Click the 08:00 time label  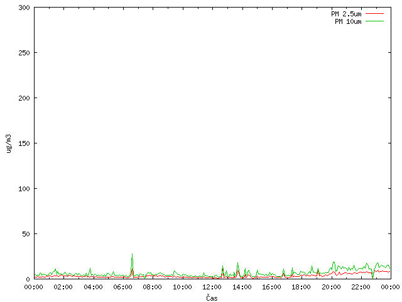(x=152, y=287)
